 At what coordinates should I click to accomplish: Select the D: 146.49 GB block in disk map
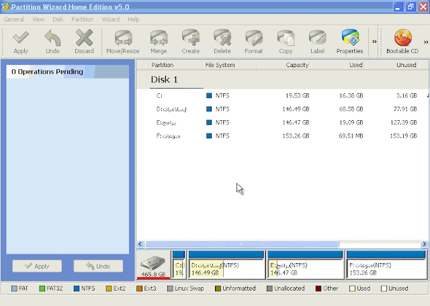pos(226,265)
